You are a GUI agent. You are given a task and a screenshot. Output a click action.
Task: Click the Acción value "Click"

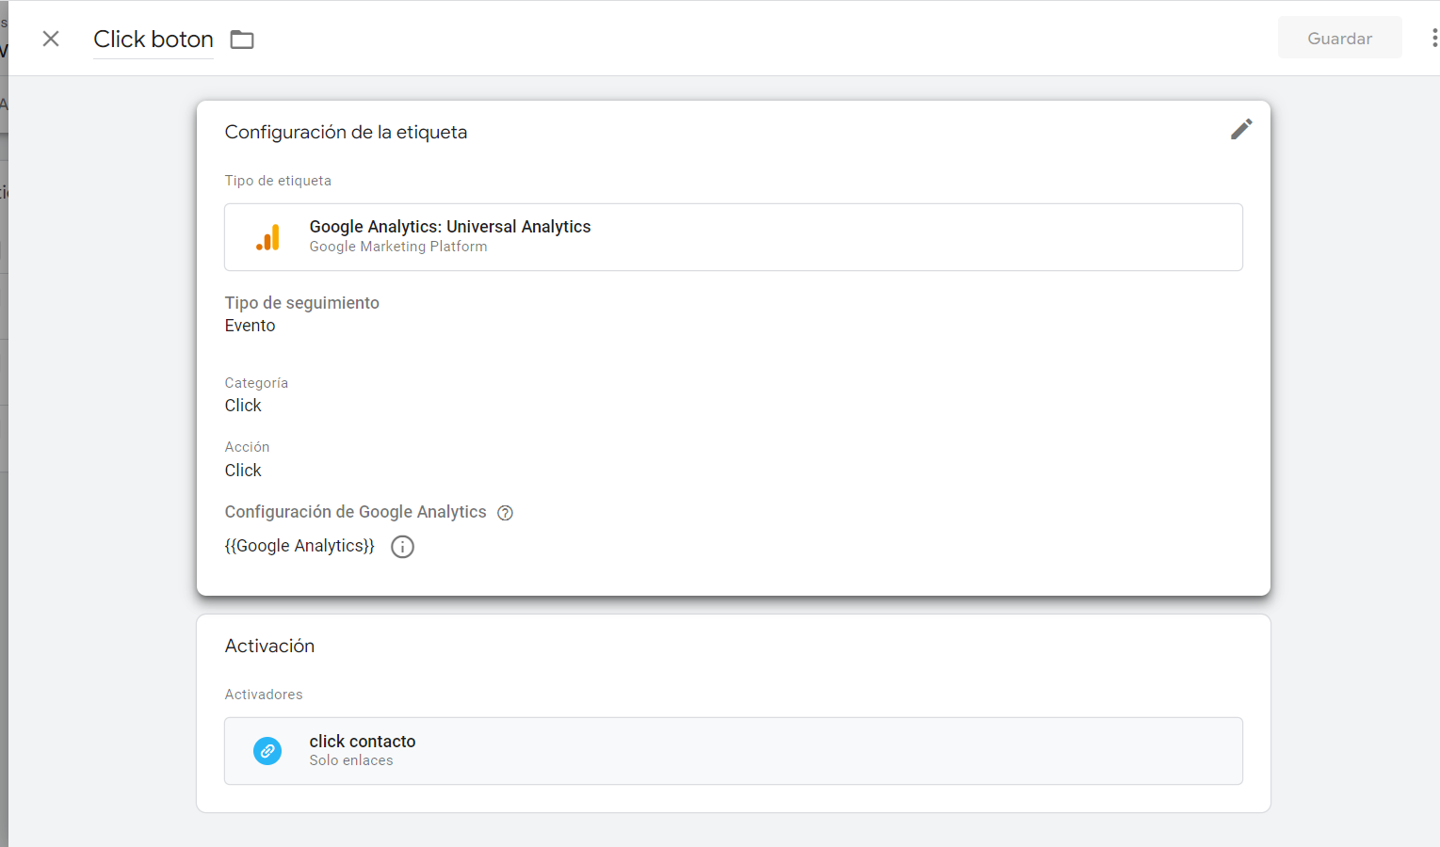(243, 471)
